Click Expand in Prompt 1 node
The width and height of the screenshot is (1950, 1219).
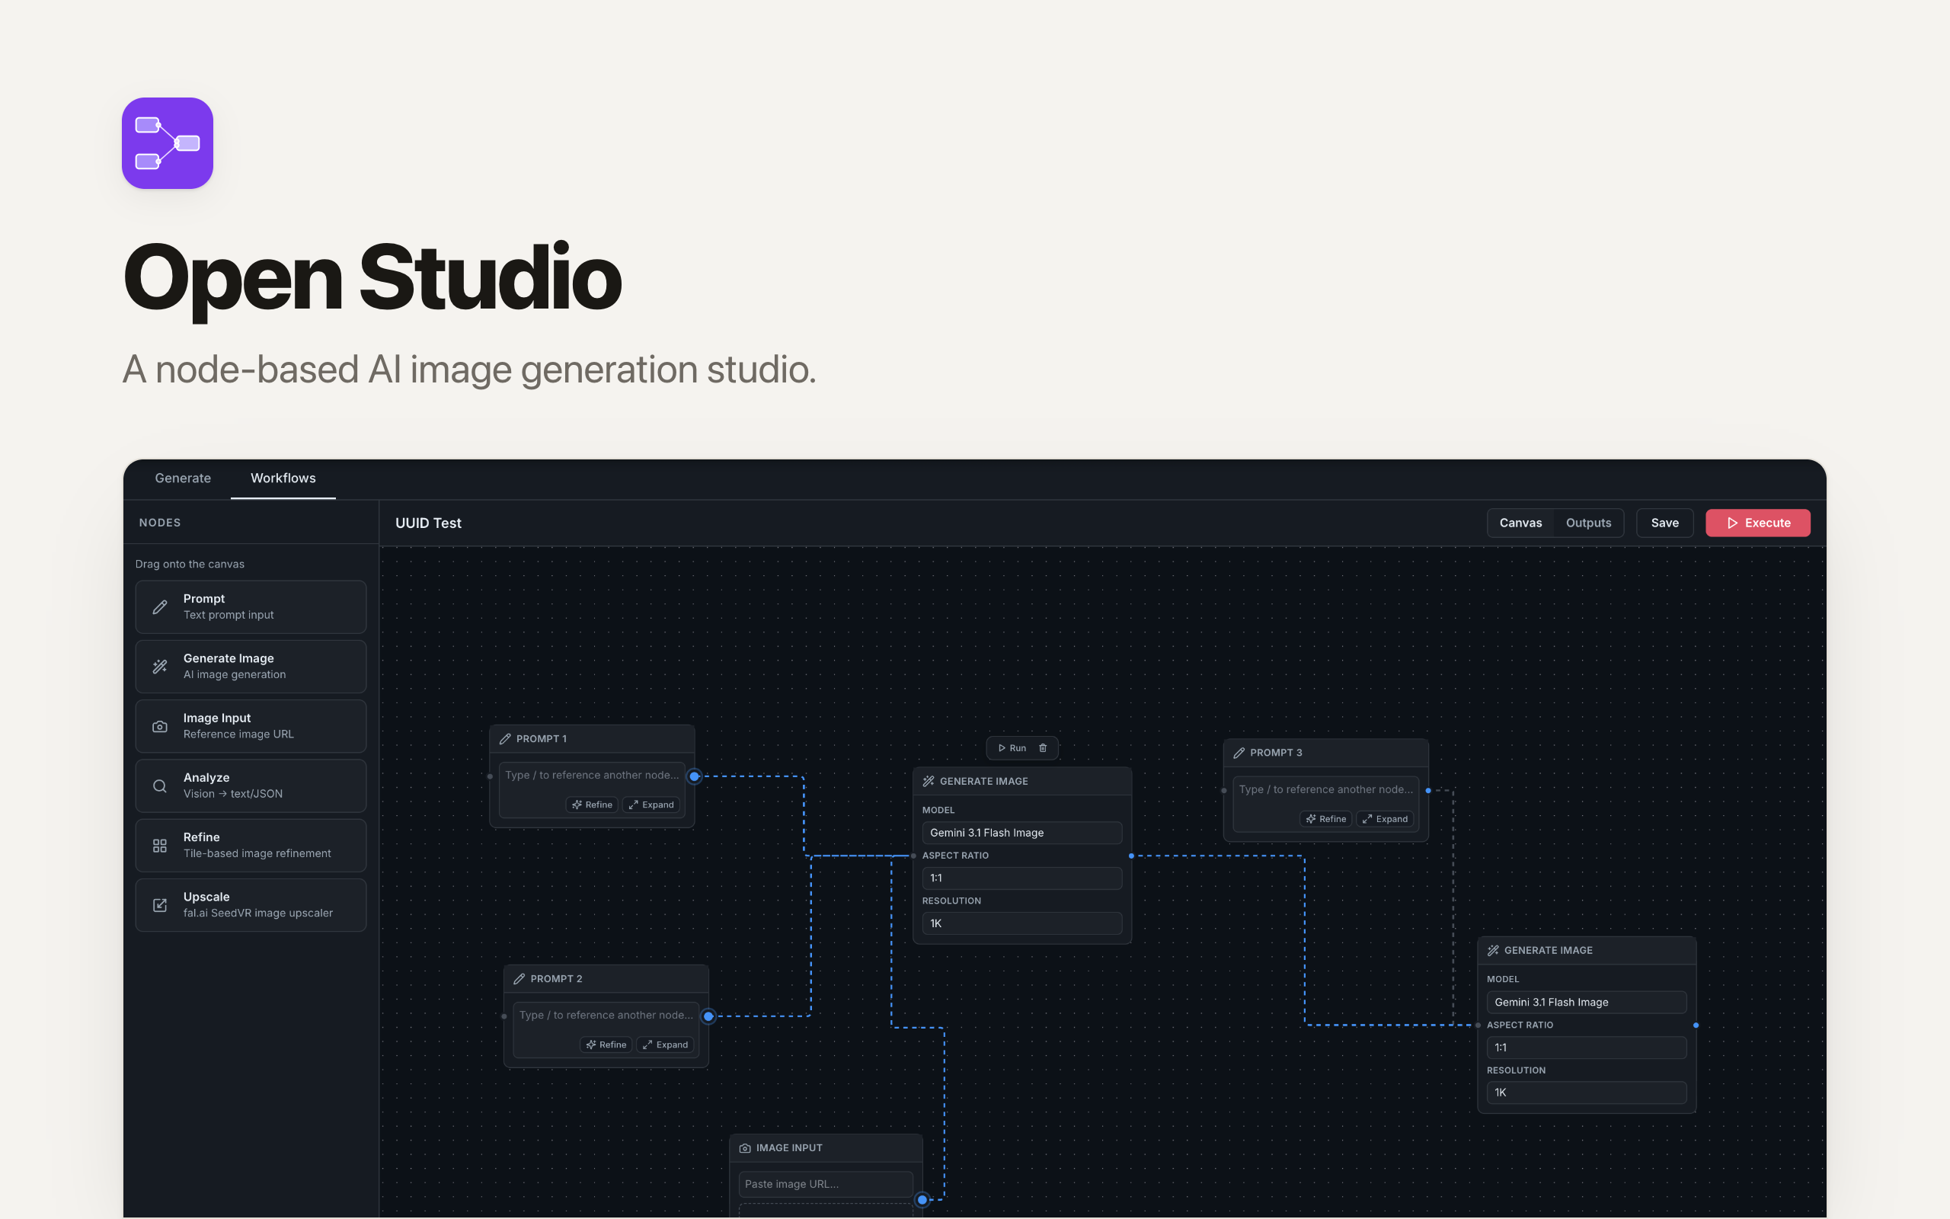pos(651,805)
